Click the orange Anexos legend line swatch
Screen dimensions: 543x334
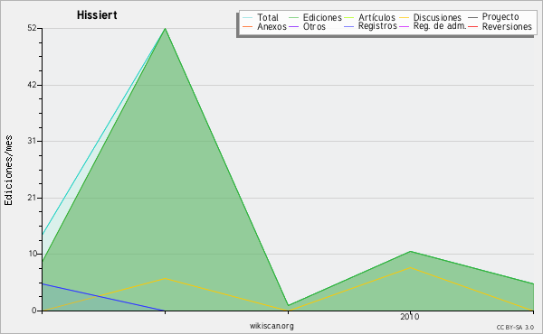(x=248, y=26)
